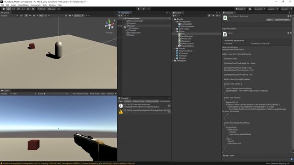Image resolution: width=294 pixels, height=165 pixels.
Task: Expand the Packages folder
Action: point(173,61)
